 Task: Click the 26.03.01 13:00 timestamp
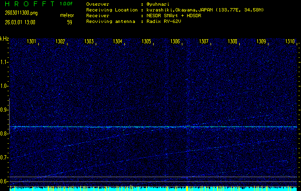[x=20, y=22]
